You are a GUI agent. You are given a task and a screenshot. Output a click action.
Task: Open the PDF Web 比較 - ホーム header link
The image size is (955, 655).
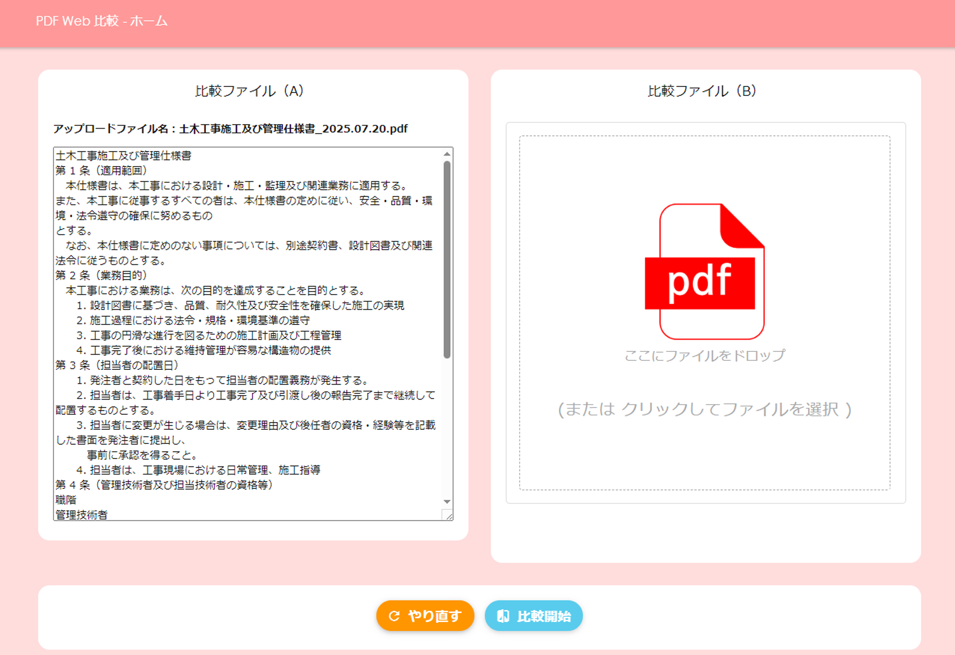[x=102, y=21]
